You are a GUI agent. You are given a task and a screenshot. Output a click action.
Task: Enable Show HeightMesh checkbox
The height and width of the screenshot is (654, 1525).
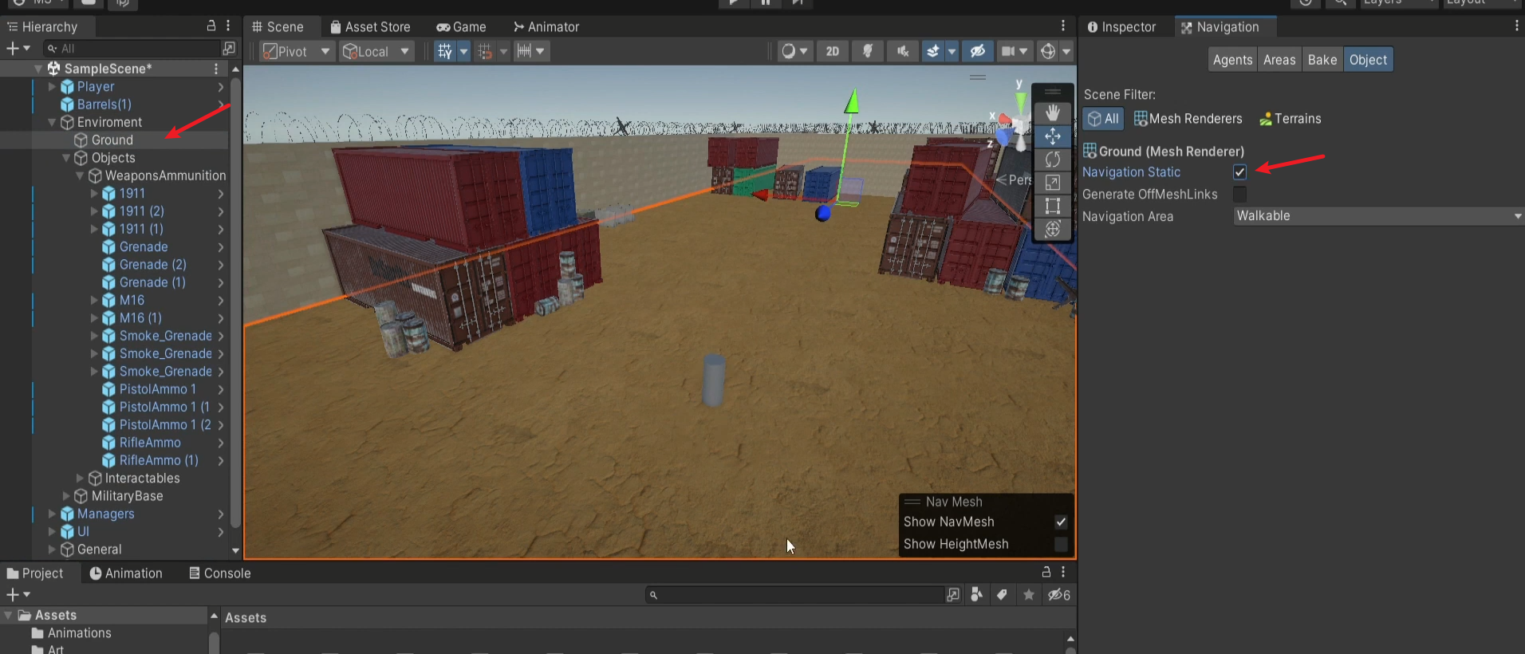pyautogui.click(x=1061, y=544)
